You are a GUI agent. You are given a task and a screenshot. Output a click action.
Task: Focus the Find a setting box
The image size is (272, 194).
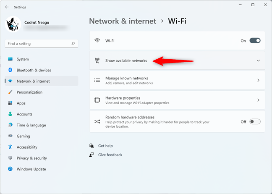tap(42, 43)
